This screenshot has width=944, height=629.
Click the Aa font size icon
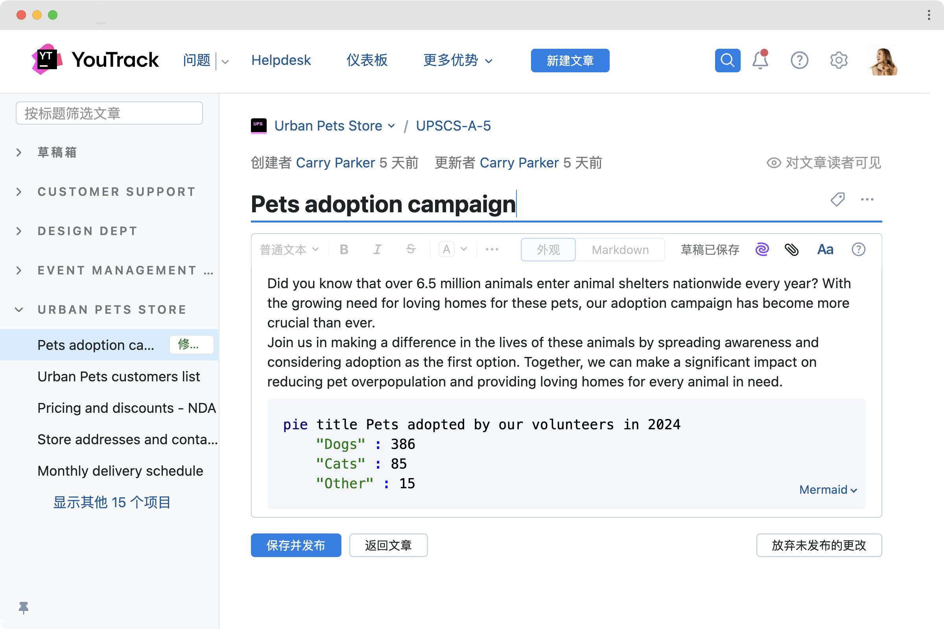825,250
